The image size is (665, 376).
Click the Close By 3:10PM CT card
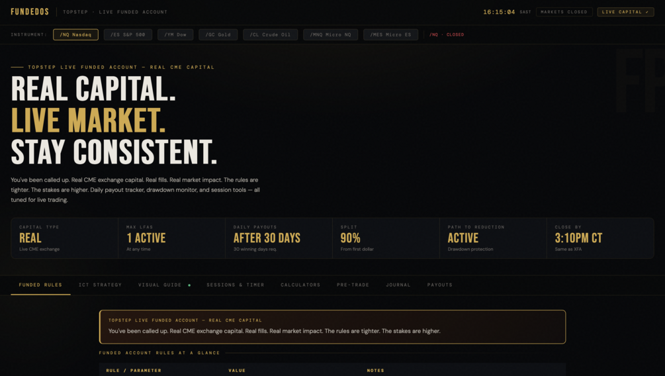600,238
